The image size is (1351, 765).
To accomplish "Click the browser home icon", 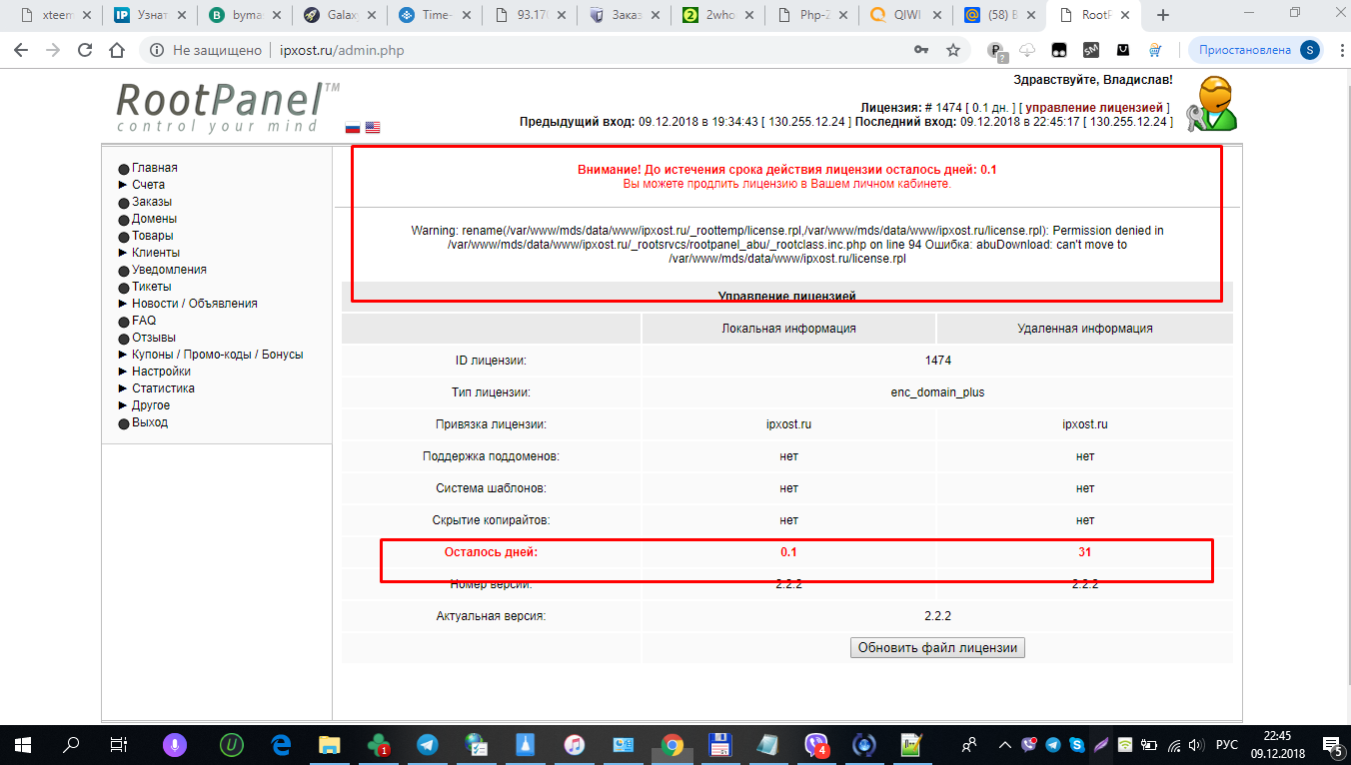I will pos(117,50).
